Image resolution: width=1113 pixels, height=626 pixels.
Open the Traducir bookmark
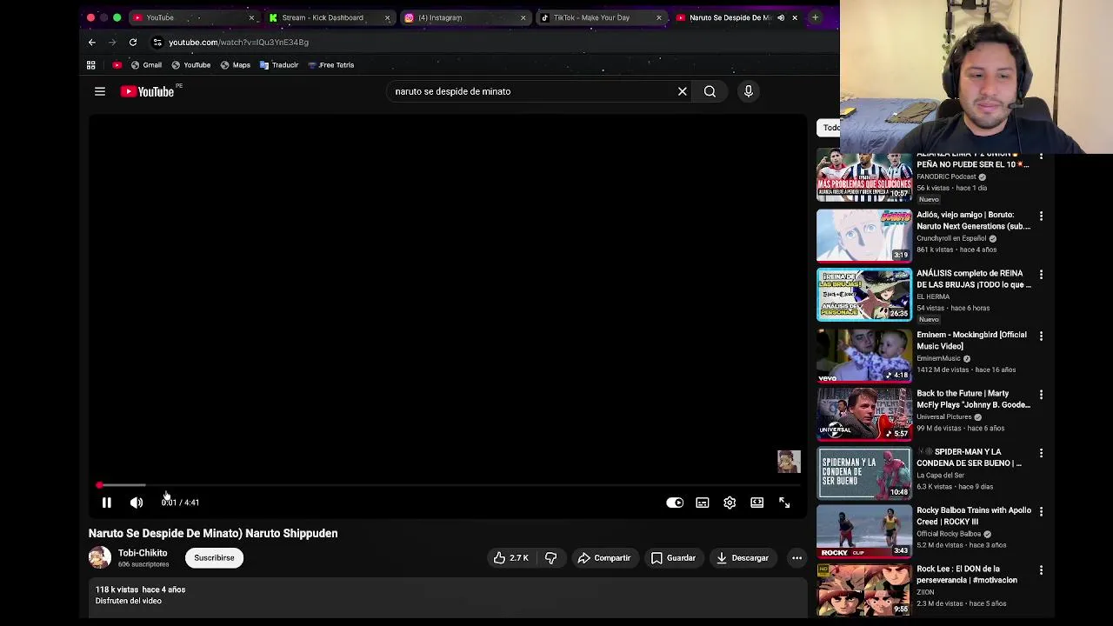(x=279, y=65)
